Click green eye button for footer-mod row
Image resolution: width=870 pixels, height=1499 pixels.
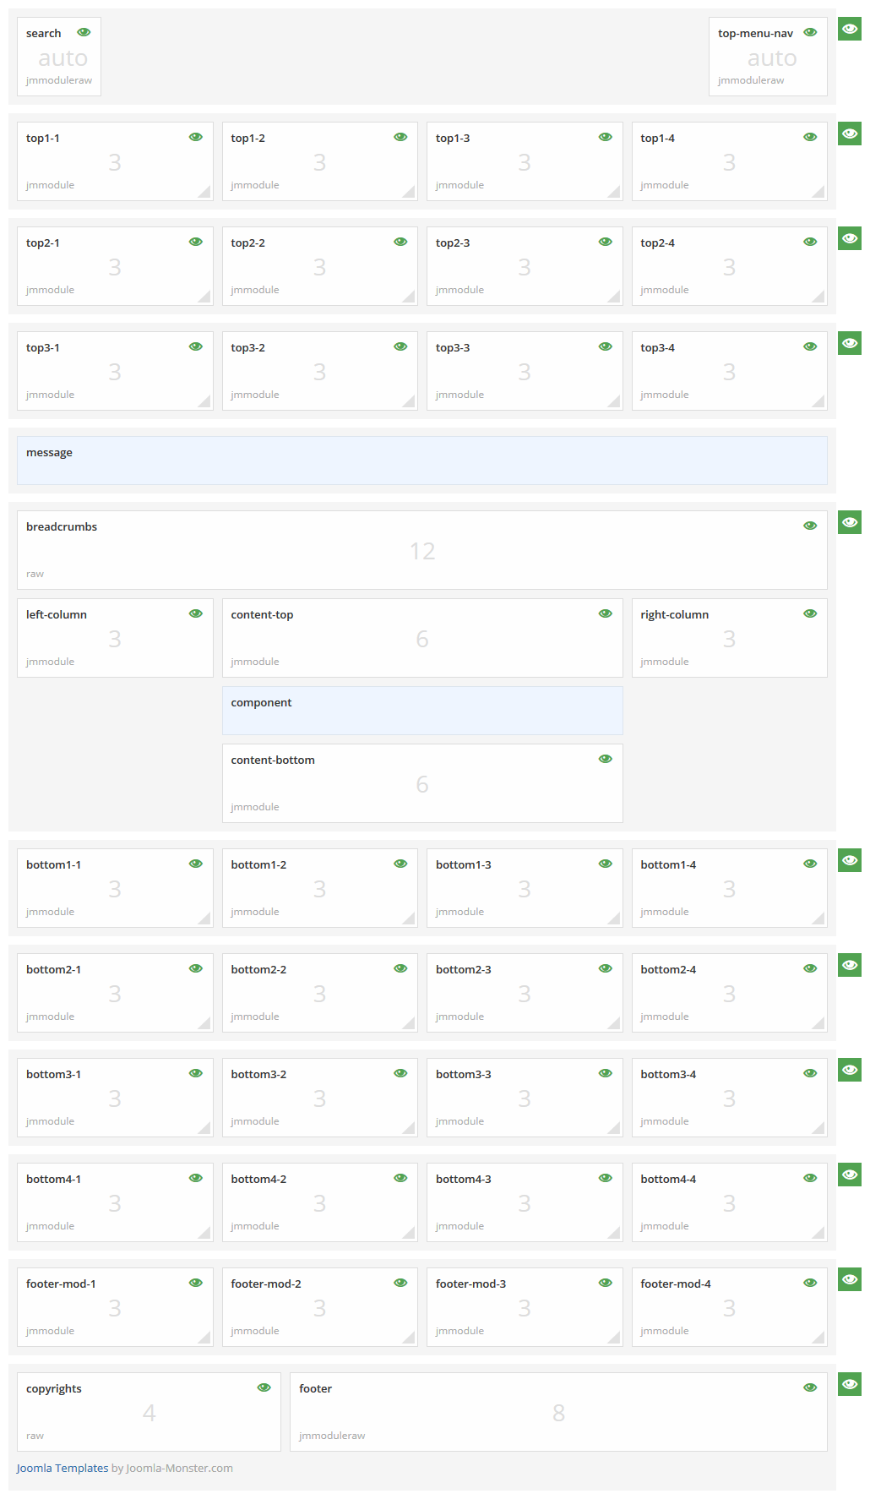(x=849, y=1279)
